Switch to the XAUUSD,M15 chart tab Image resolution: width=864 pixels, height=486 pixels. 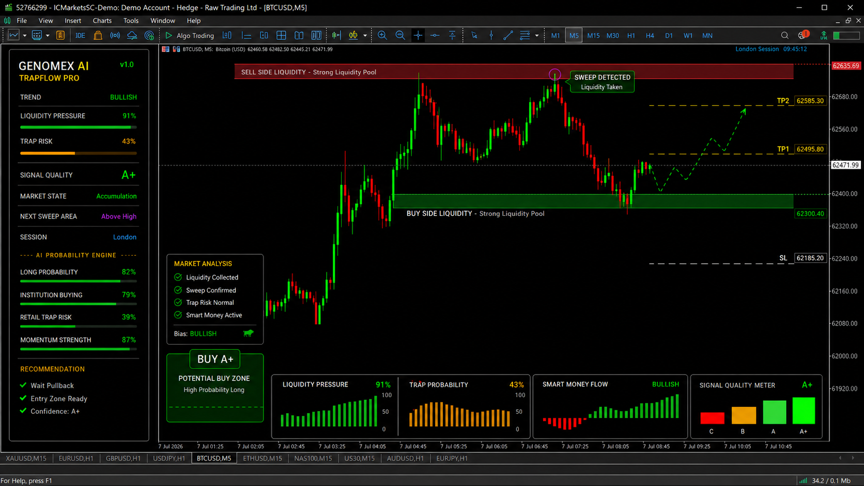[x=26, y=458]
